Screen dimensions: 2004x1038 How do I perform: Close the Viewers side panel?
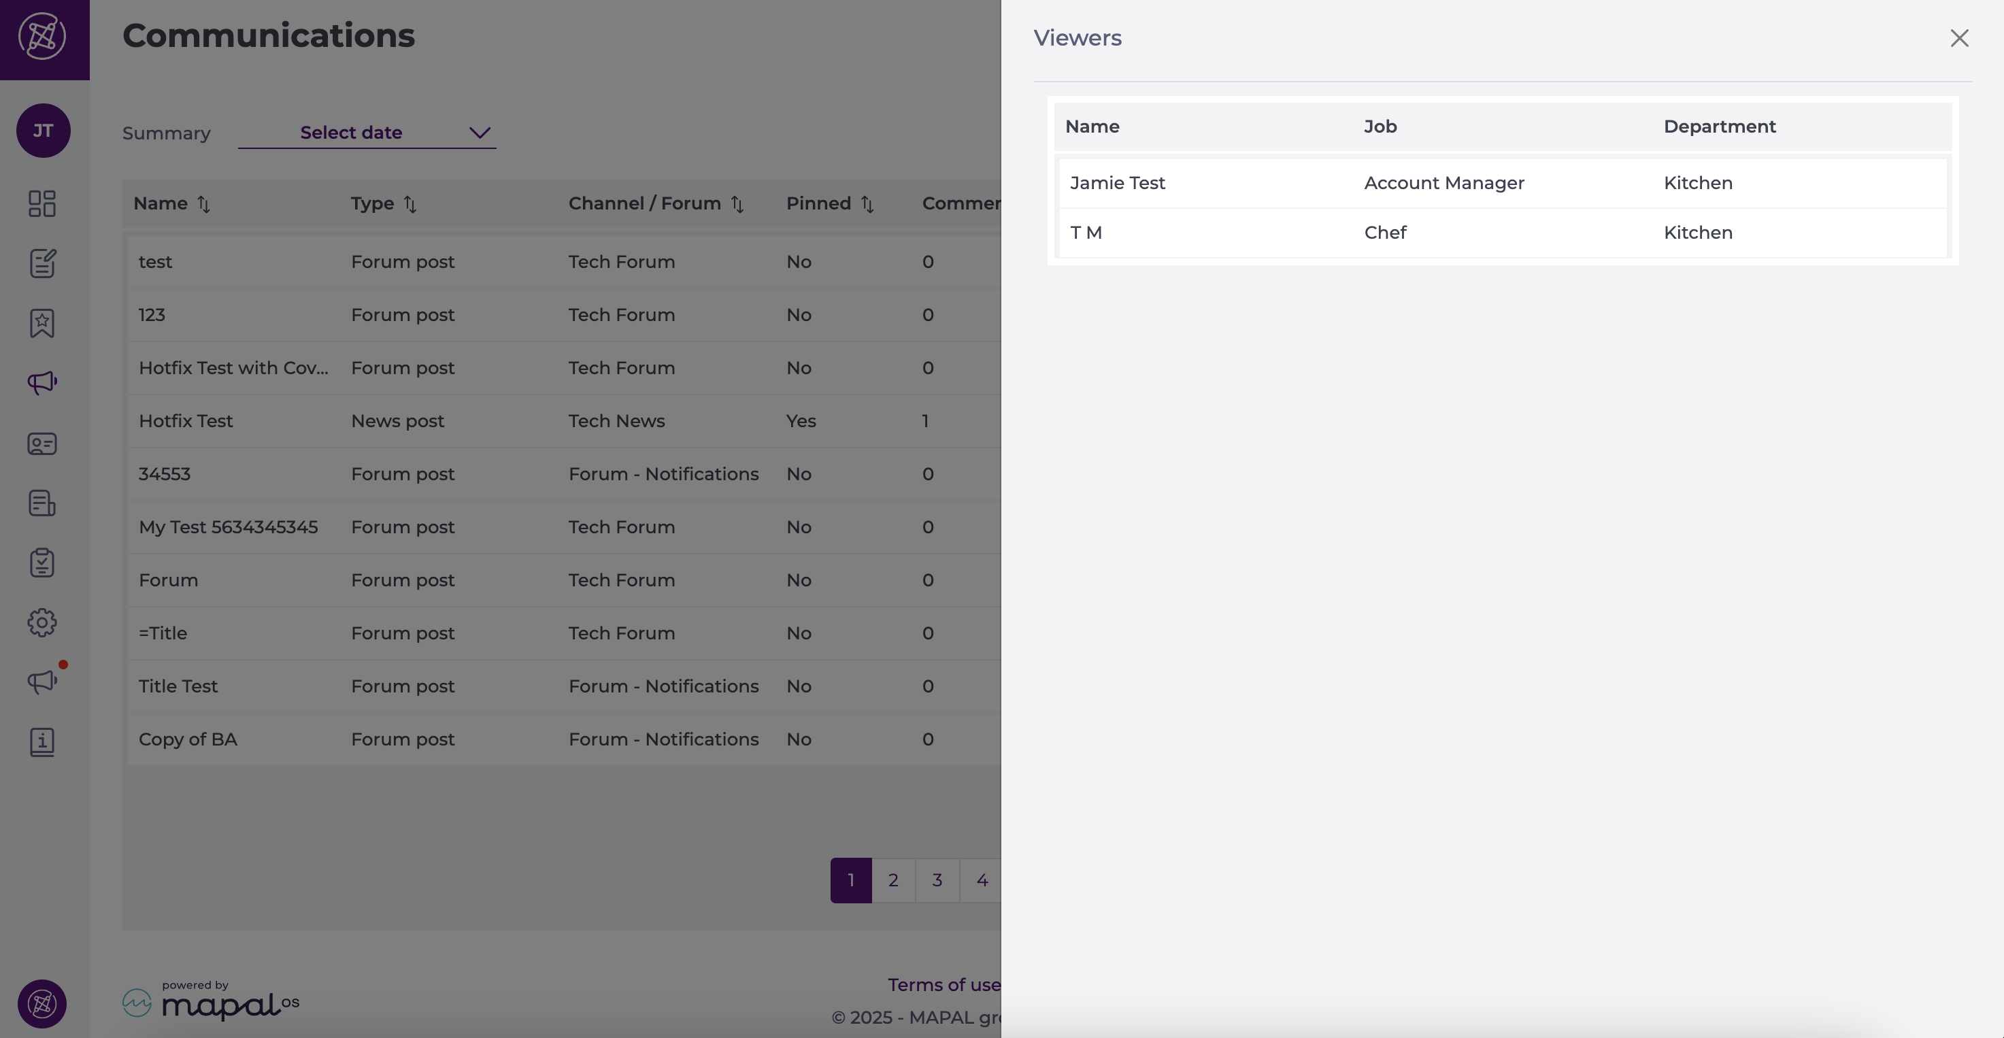[1958, 38]
